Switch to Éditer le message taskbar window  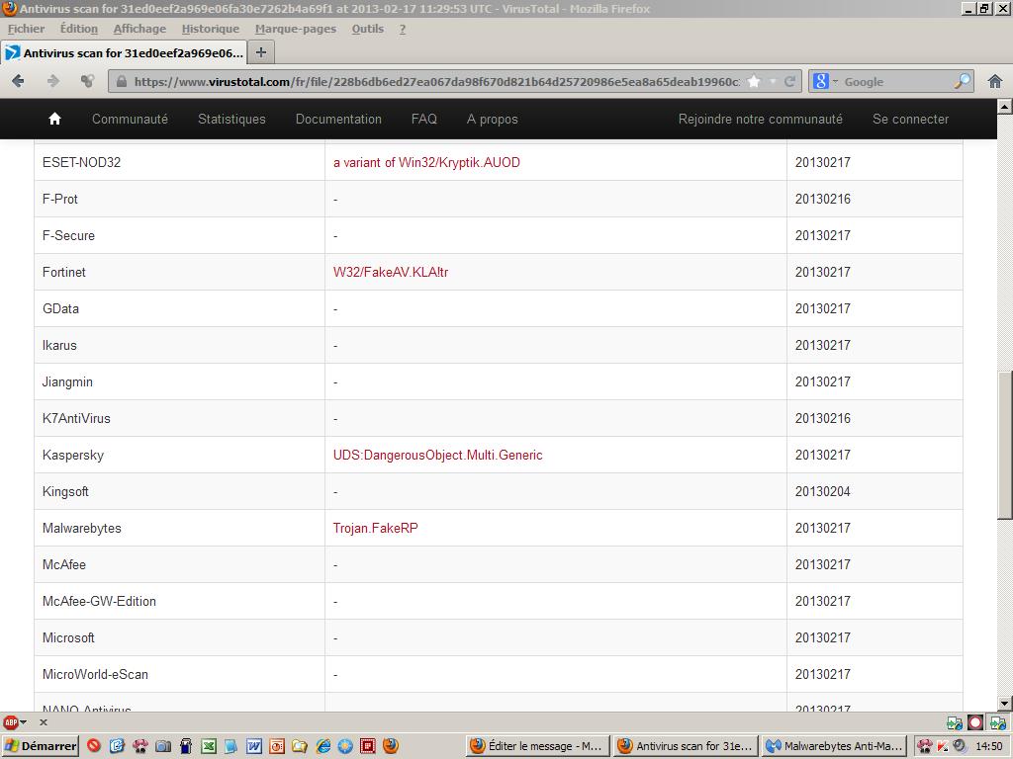click(537, 746)
